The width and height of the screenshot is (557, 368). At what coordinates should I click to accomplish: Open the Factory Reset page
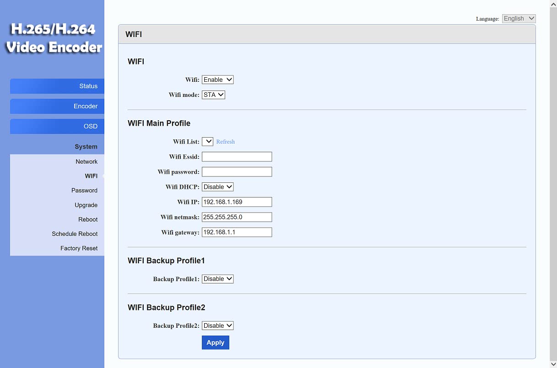point(79,248)
